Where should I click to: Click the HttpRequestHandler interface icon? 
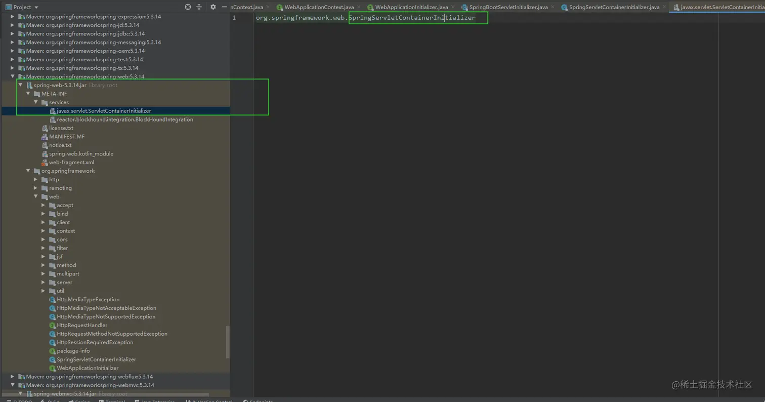coord(52,325)
